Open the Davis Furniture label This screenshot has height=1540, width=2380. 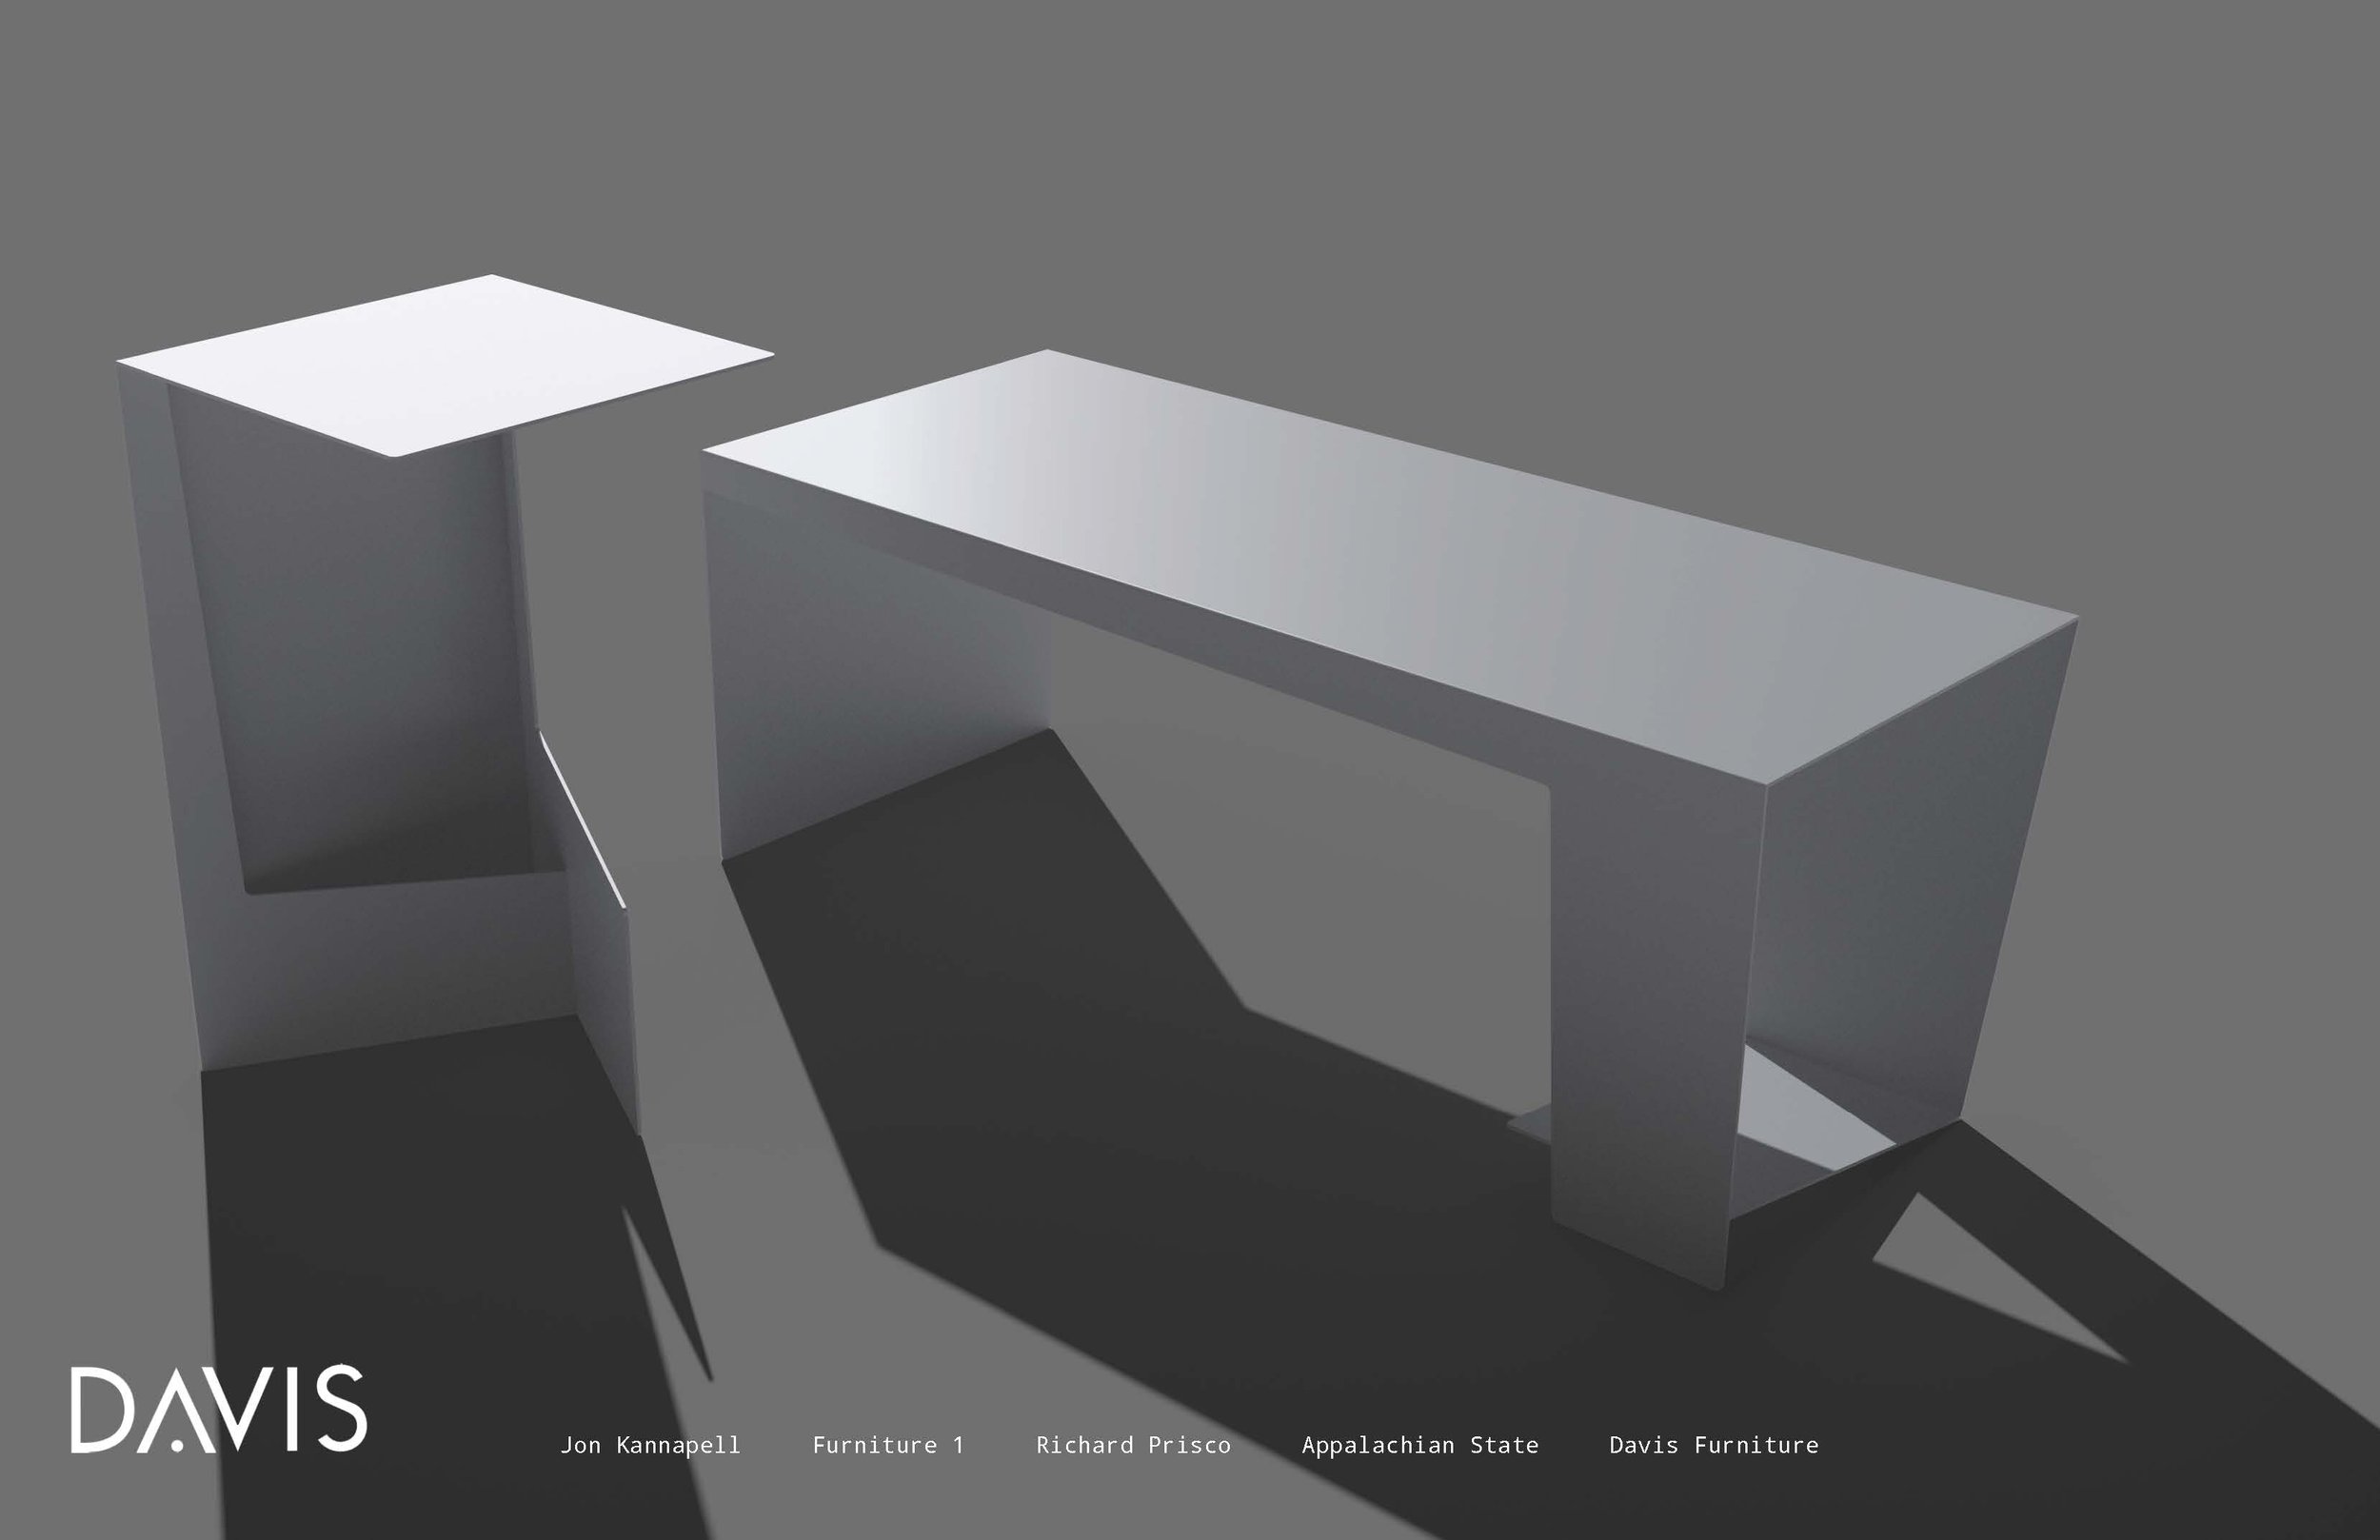(x=1713, y=1445)
